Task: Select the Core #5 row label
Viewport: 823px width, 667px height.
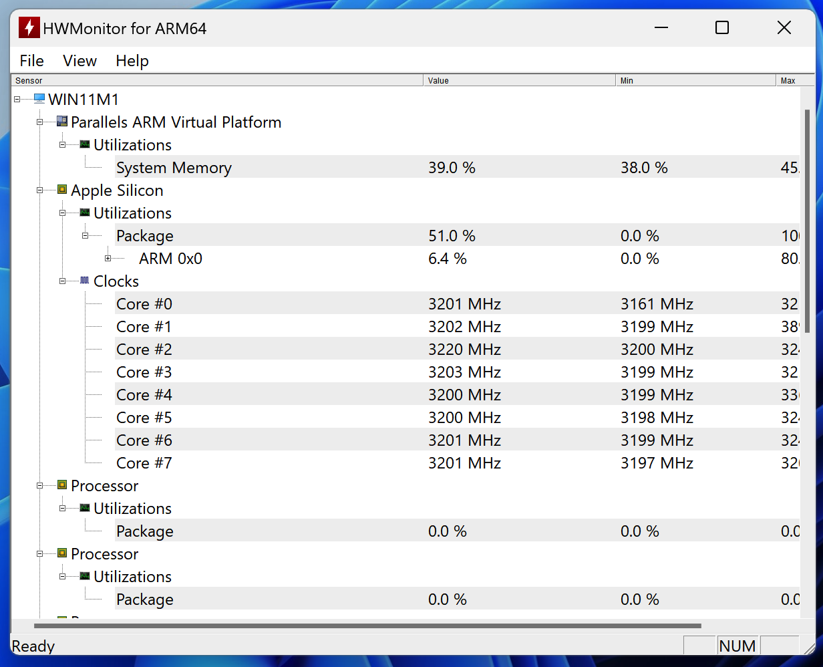Action: 144,418
